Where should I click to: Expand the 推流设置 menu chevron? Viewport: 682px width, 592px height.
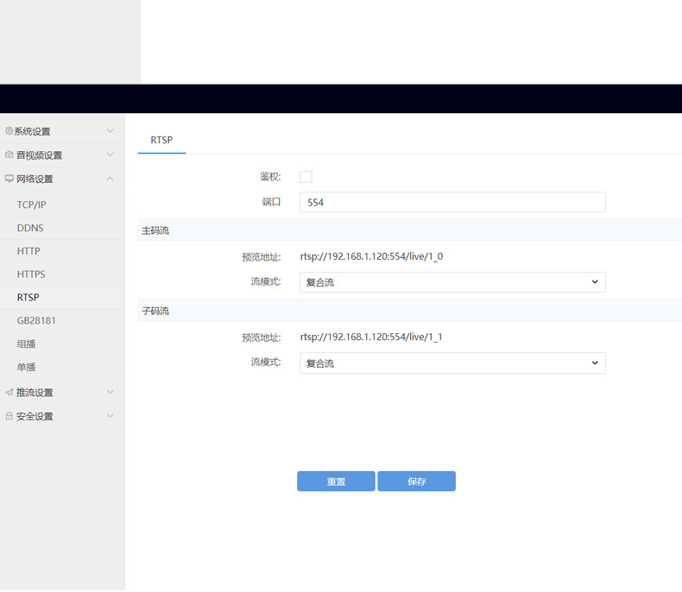click(x=111, y=392)
